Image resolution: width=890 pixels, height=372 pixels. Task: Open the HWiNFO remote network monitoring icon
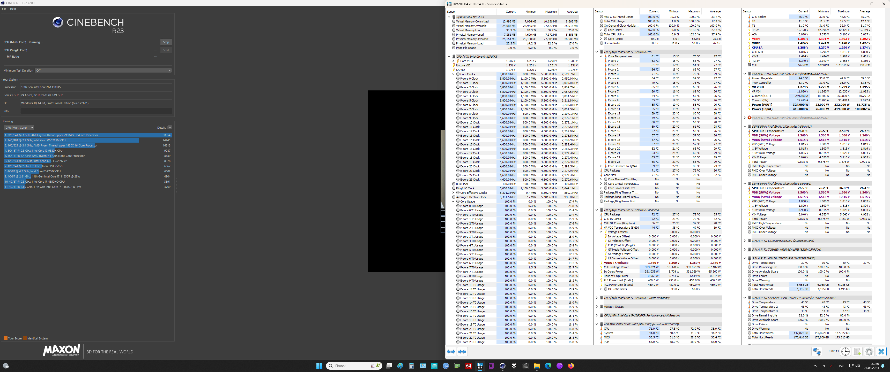coord(817,351)
